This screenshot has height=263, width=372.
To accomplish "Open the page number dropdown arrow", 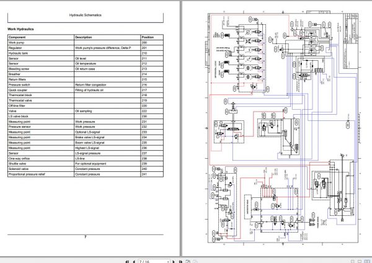I will point(168,262).
